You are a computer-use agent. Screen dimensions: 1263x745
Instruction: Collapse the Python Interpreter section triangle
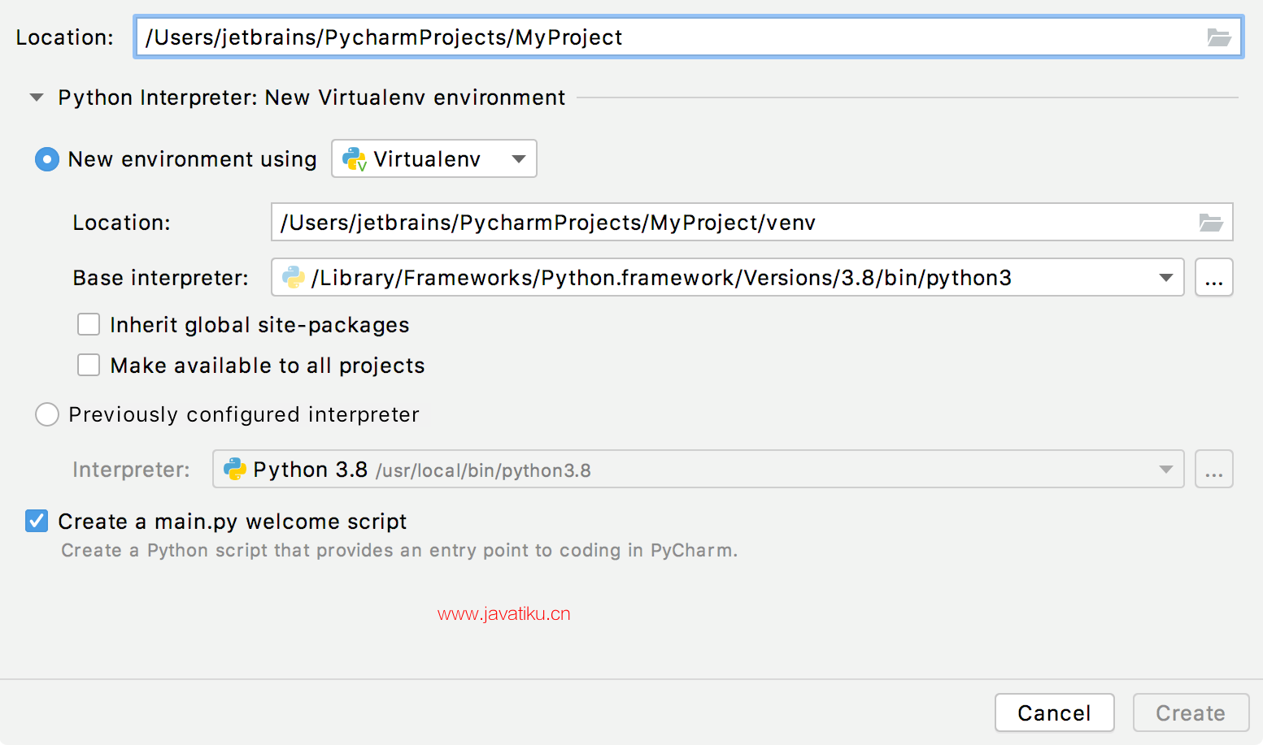coord(37,97)
